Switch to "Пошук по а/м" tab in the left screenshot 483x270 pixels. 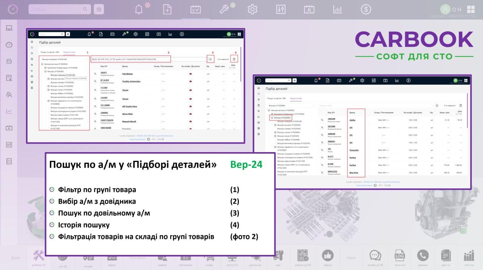[x=69, y=52]
